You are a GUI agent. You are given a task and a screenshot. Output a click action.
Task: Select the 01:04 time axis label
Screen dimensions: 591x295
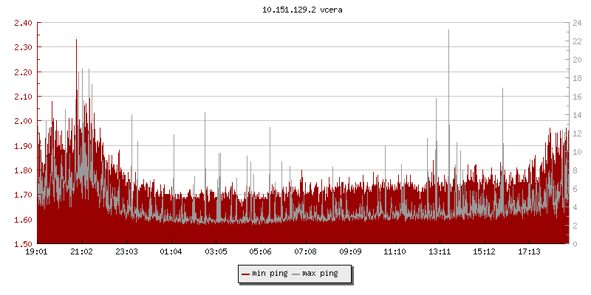pos(171,252)
